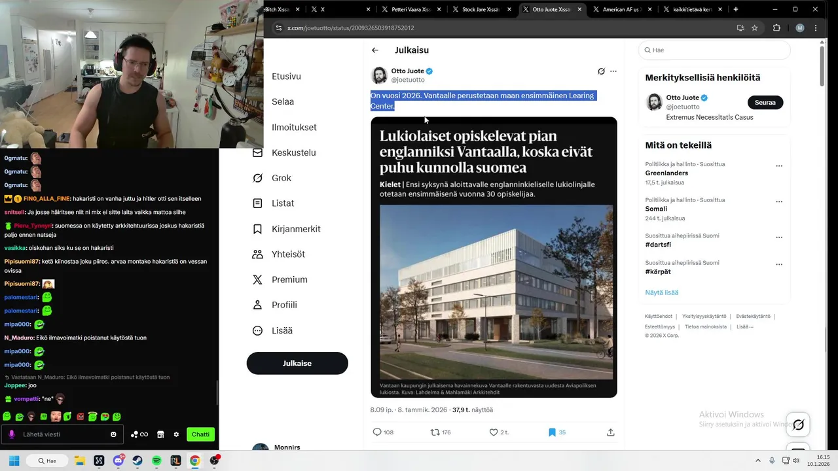Open Grok in the X sidebar
Viewport: 838px width, 471px height.
272,178
